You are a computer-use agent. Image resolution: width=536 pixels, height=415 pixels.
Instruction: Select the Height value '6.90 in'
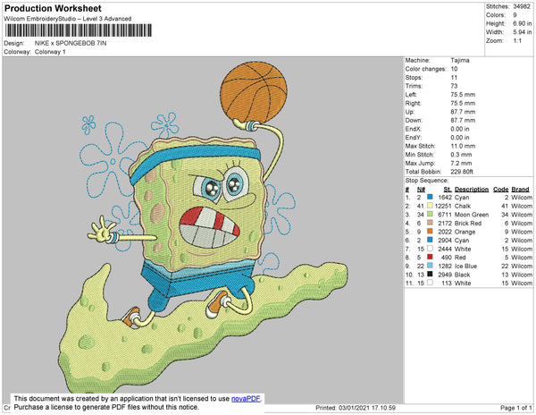coord(522,23)
